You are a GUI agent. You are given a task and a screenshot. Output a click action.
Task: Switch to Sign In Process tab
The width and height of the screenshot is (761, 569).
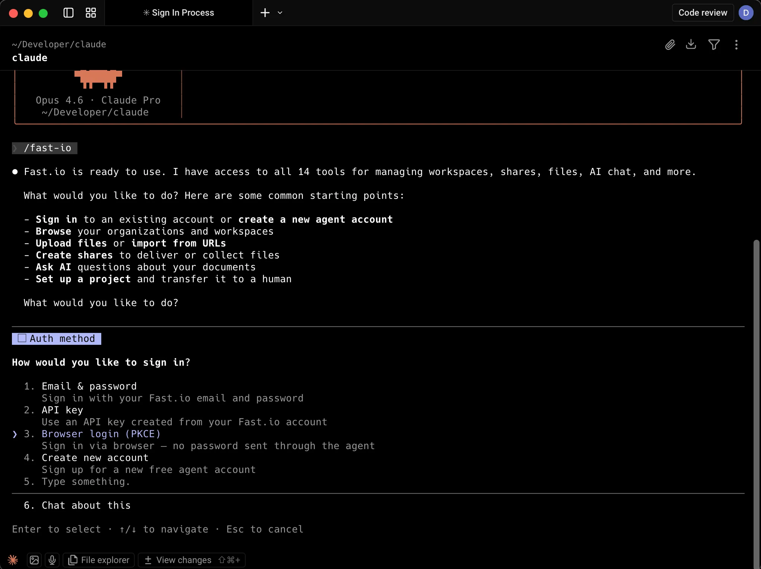179,13
